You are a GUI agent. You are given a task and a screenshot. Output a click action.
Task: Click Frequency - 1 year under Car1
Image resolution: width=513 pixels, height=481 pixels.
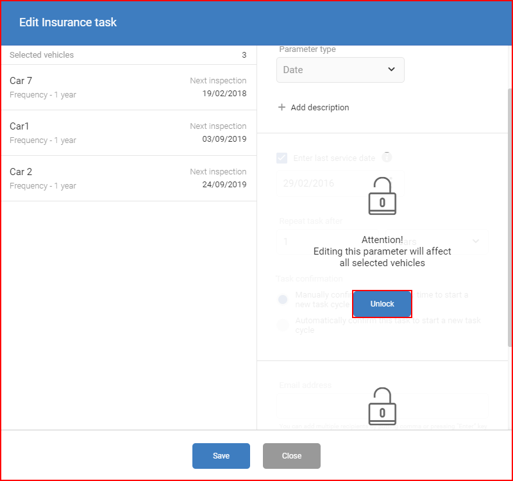[x=43, y=140]
